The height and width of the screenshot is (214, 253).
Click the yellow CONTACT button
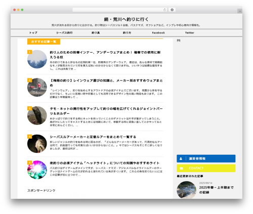coord(206,168)
